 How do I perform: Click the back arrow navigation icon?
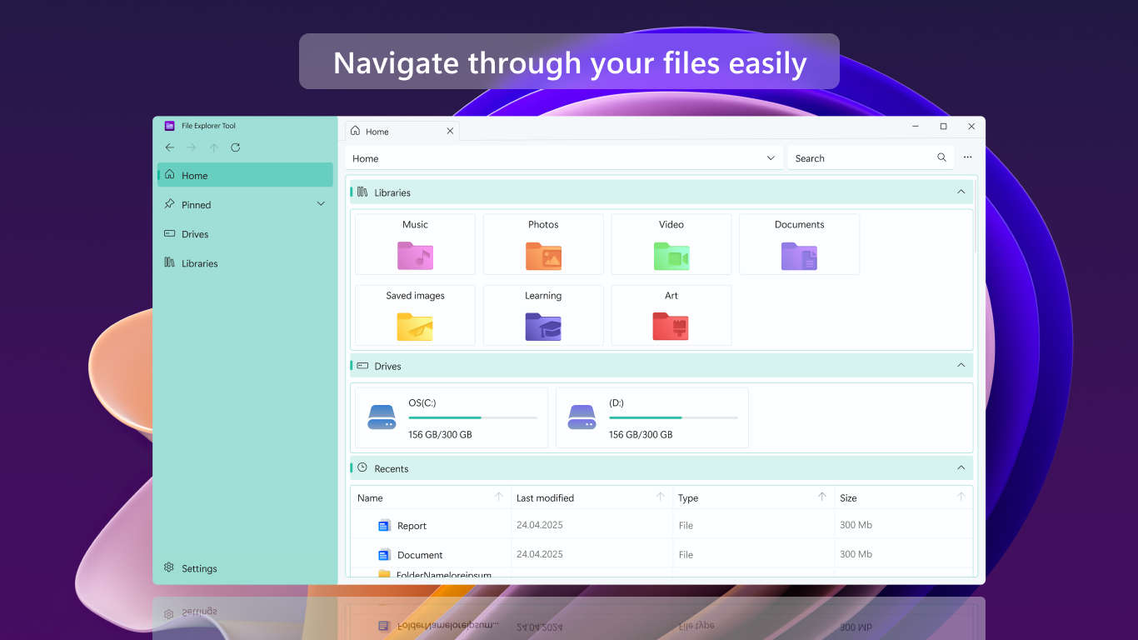pos(170,147)
